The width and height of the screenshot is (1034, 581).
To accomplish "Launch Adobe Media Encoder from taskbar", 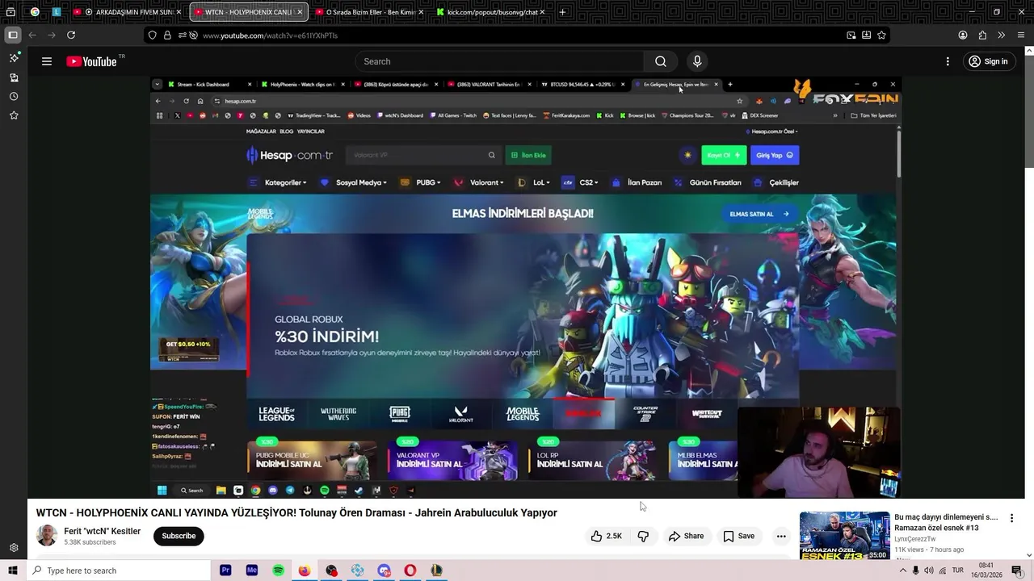I will (x=252, y=571).
